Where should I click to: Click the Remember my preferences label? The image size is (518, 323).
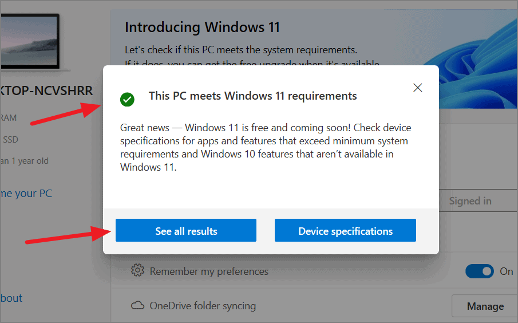[x=209, y=271]
